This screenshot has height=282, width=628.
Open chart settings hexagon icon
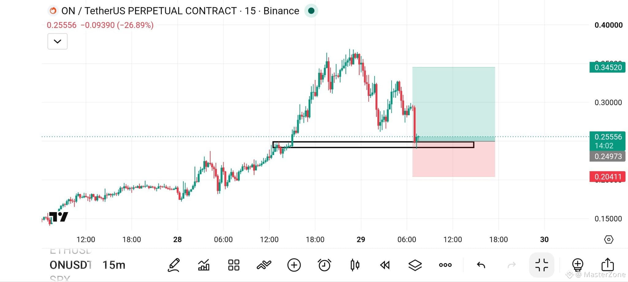pyautogui.click(x=609, y=239)
